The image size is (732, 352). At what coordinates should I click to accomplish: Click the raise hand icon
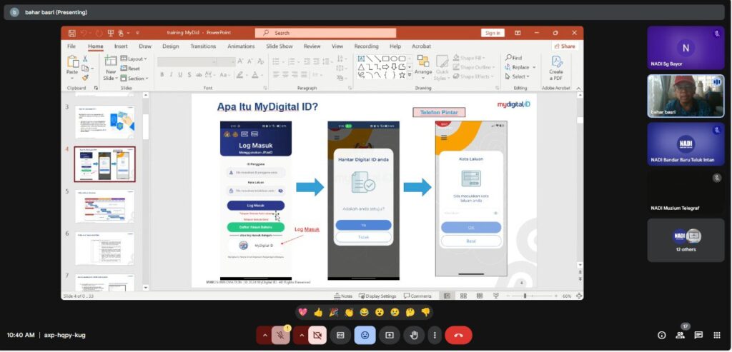(413, 335)
